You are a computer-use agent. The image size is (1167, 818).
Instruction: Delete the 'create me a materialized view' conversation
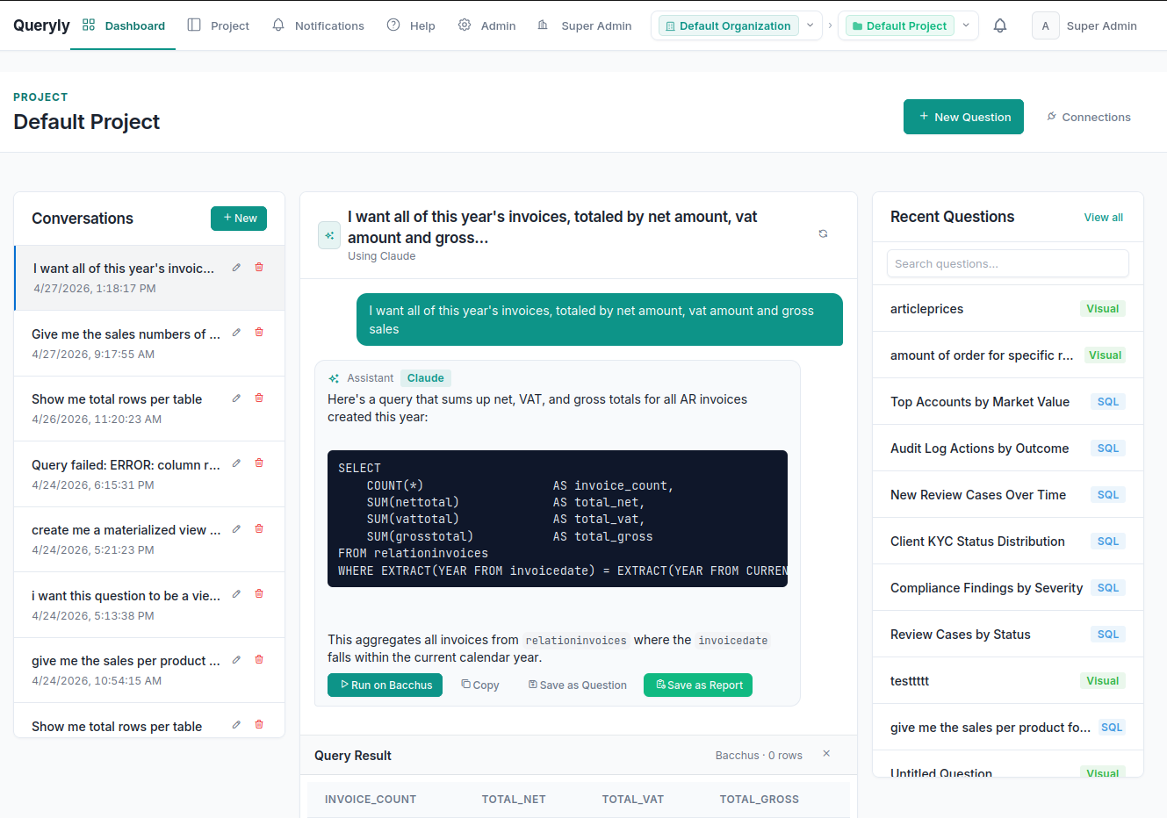click(x=259, y=529)
